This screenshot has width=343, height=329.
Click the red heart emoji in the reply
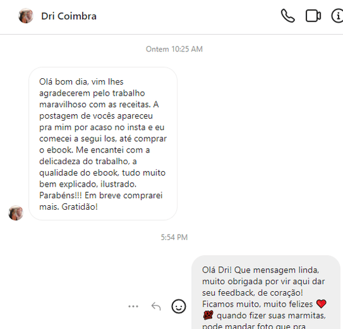click(x=321, y=304)
